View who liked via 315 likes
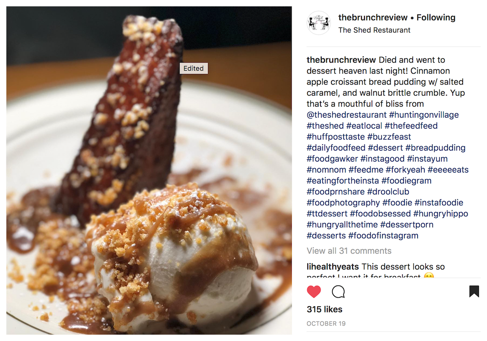Viewport: 487px width, 341px height. click(x=325, y=309)
